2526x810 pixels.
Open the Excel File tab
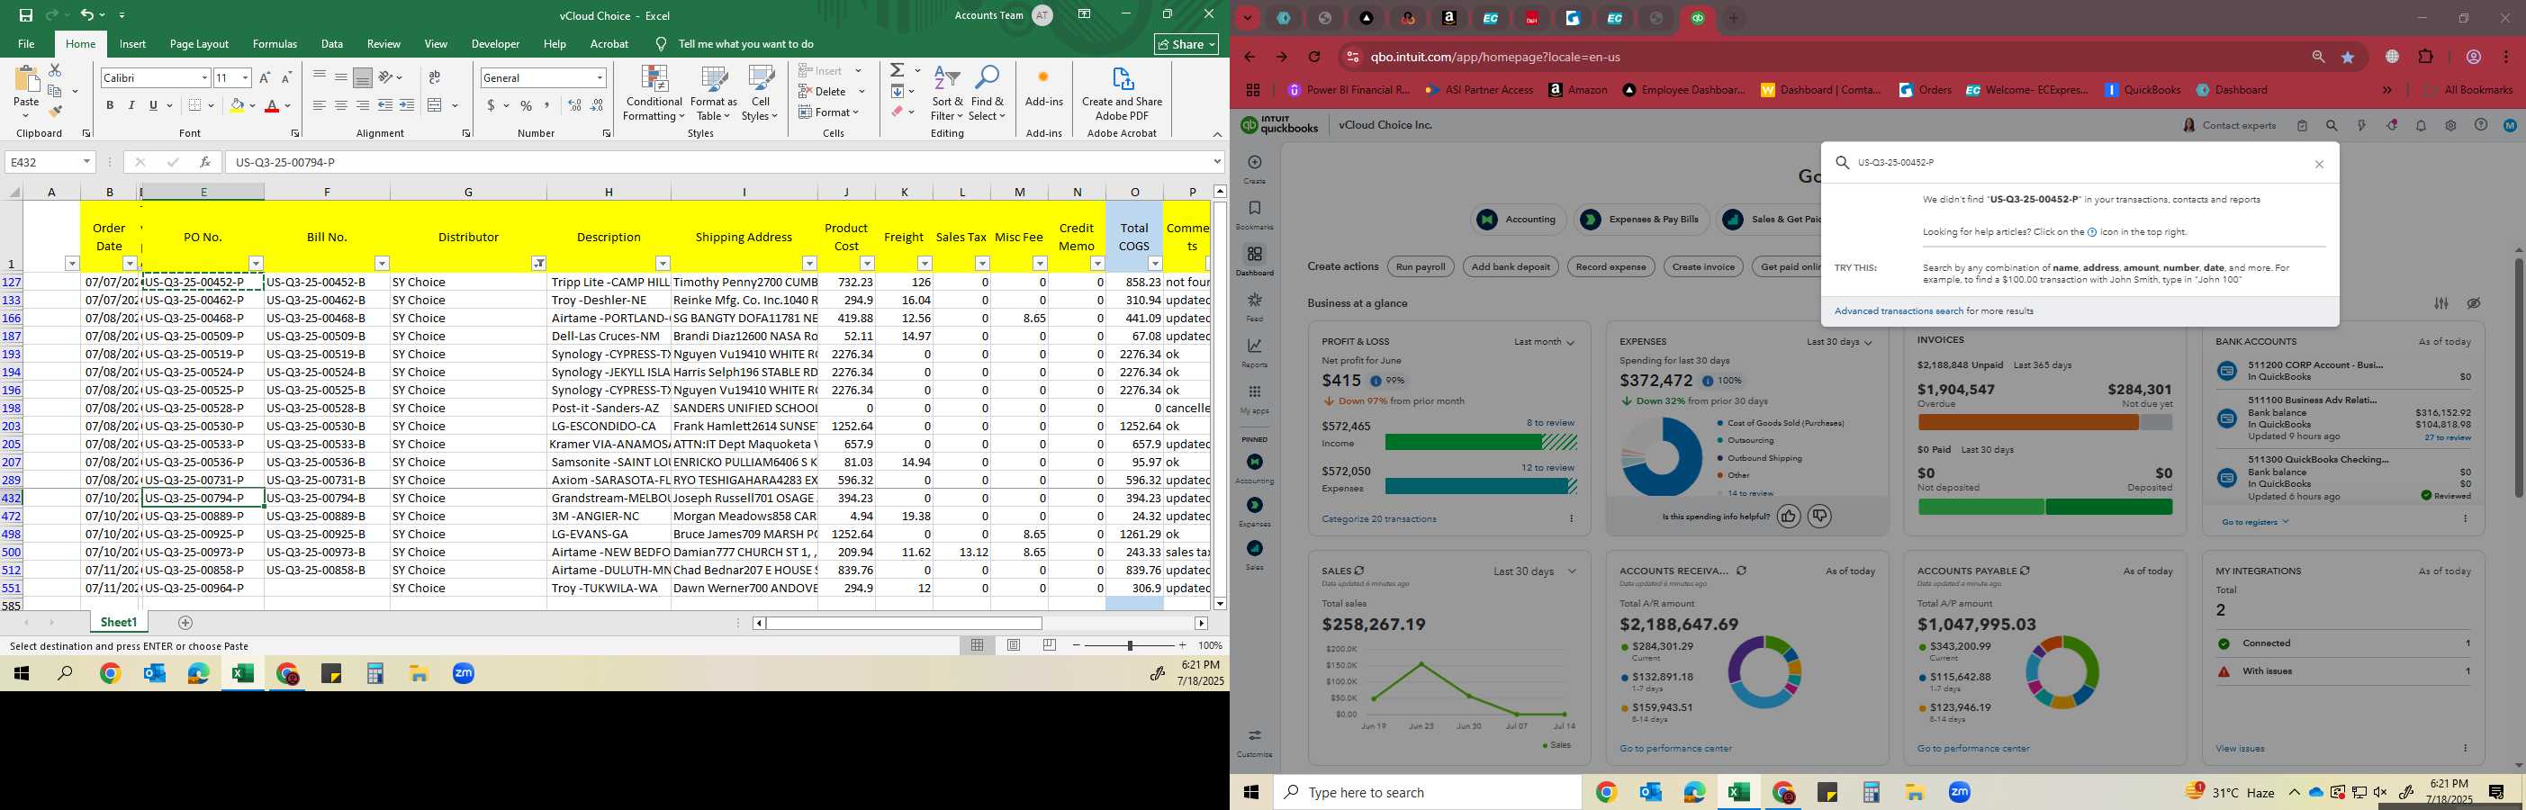26,44
